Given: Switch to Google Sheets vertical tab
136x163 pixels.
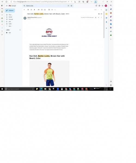Looking at the screenshot, I should pos(2,21).
